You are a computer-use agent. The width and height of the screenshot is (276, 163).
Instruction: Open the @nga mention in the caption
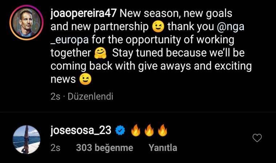231,27
